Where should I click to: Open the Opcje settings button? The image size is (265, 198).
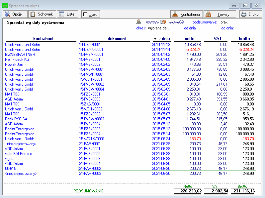point(15,14)
